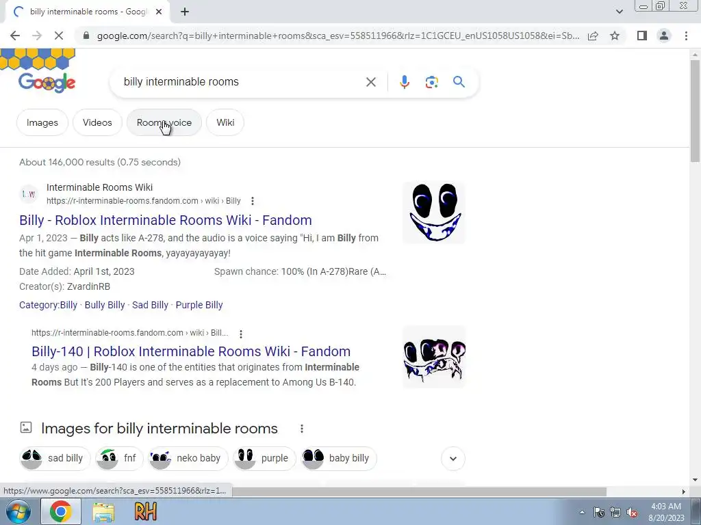Click the muted volume tray icon
This screenshot has height=525, width=701.
coord(632,513)
